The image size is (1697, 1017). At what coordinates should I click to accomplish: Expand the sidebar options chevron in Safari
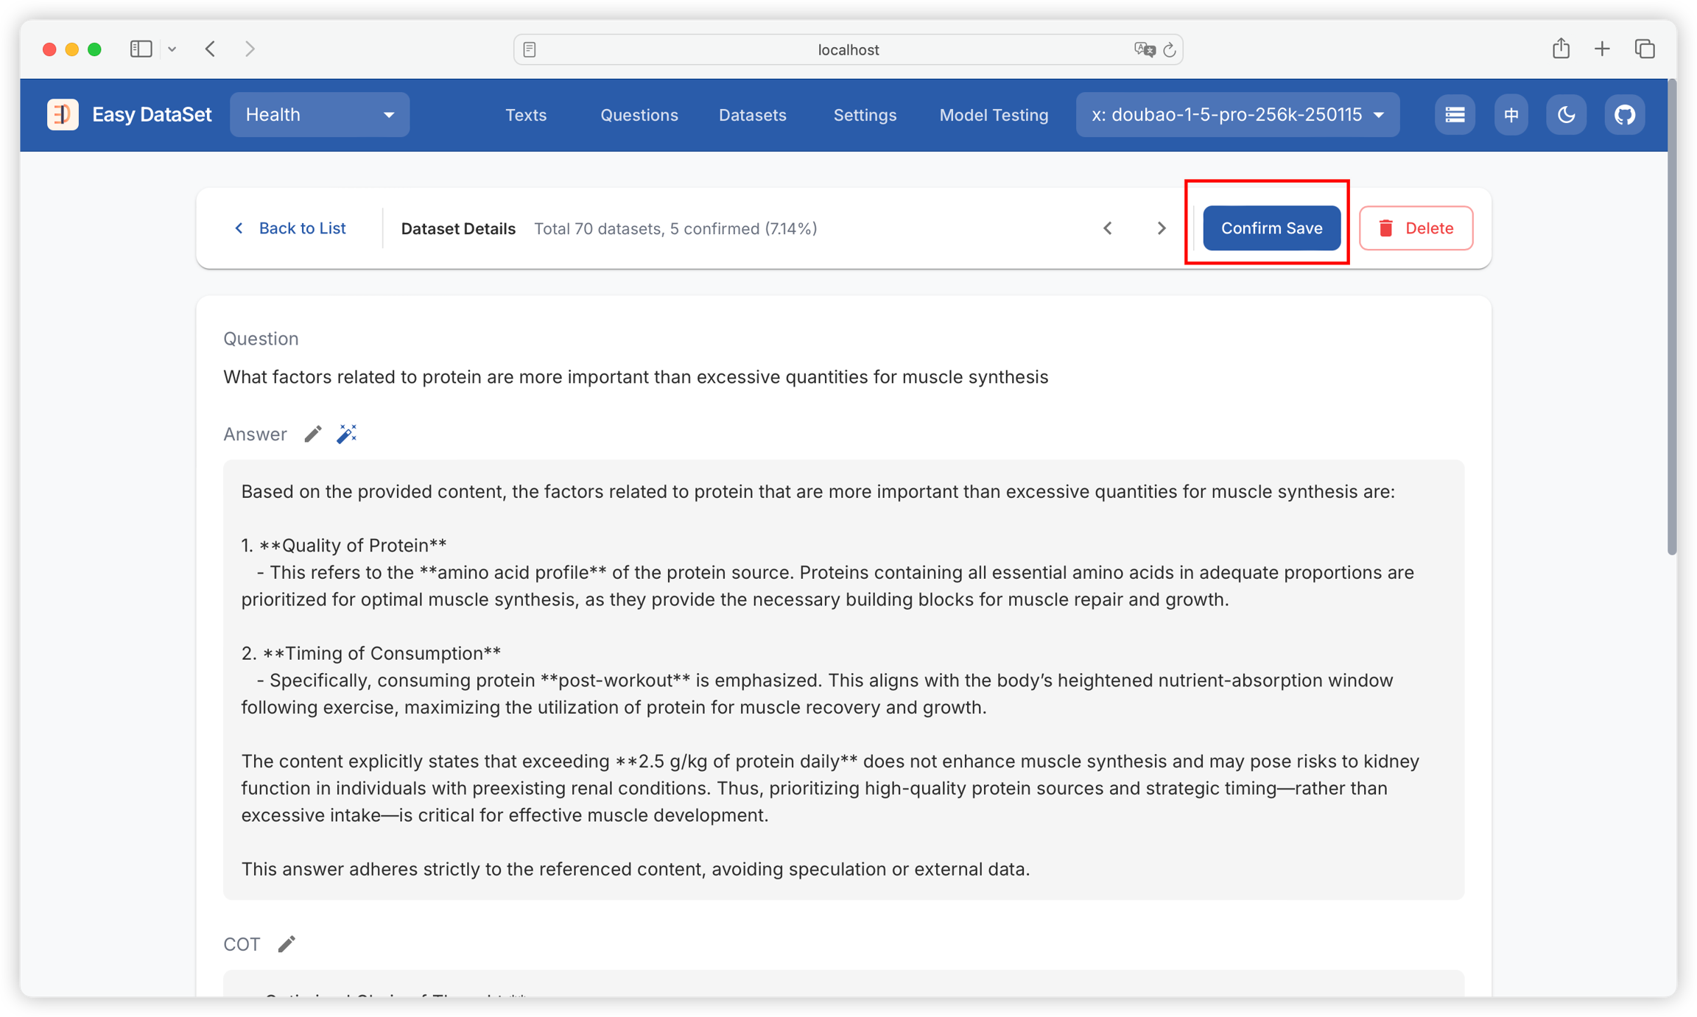coord(172,49)
